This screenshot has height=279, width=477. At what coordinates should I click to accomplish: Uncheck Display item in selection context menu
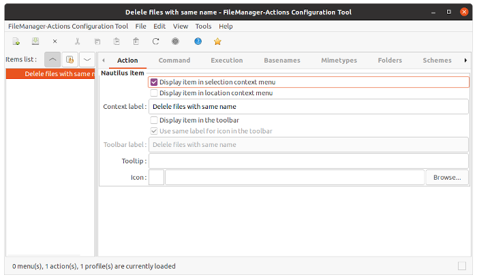pyautogui.click(x=154, y=82)
